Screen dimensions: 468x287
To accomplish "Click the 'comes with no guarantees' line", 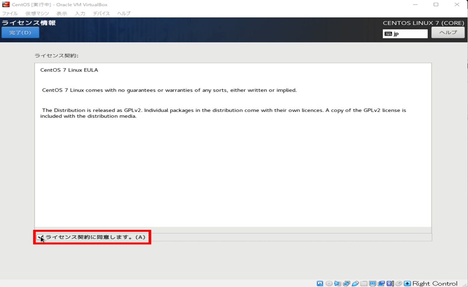I will click(169, 90).
